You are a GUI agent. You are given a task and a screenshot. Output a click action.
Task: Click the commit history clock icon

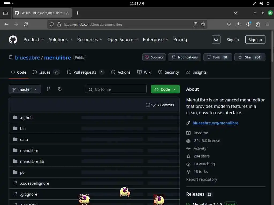pyautogui.click(x=148, y=105)
